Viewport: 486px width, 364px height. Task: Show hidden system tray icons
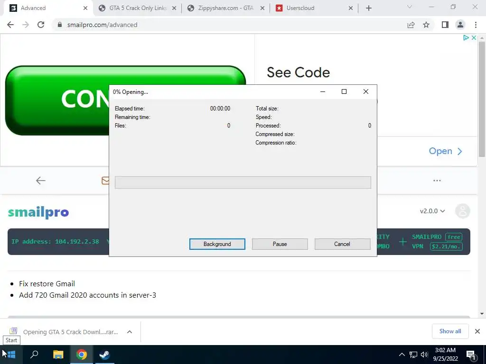click(402, 355)
